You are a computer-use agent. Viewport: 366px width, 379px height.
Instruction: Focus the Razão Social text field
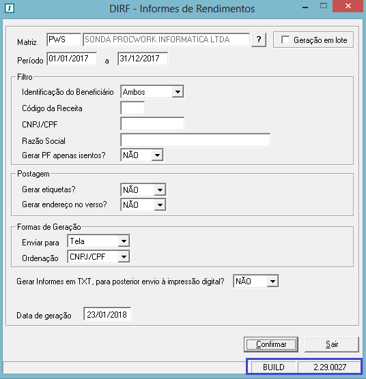click(195, 140)
